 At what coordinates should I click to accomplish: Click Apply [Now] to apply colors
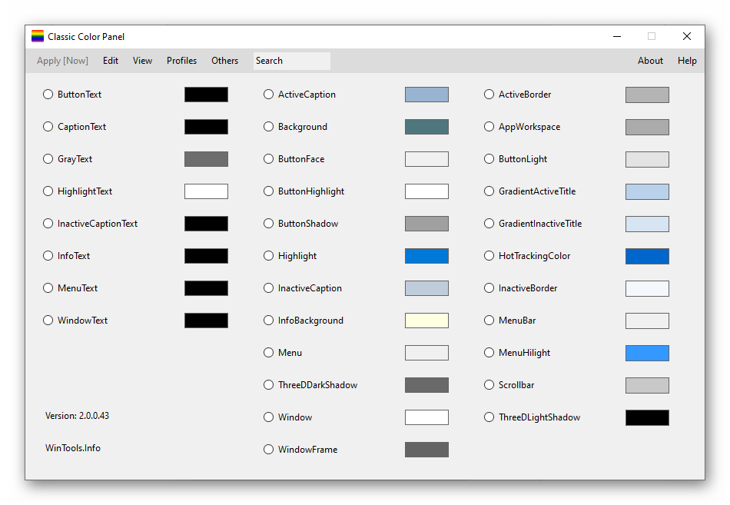(x=62, y=61)
